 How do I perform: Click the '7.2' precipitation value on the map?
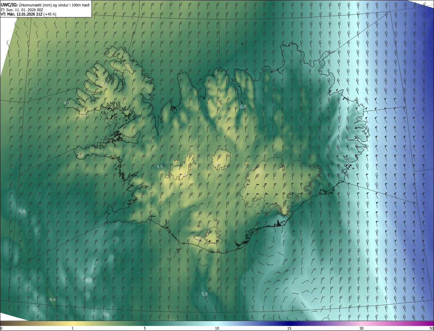coord(35,309)
